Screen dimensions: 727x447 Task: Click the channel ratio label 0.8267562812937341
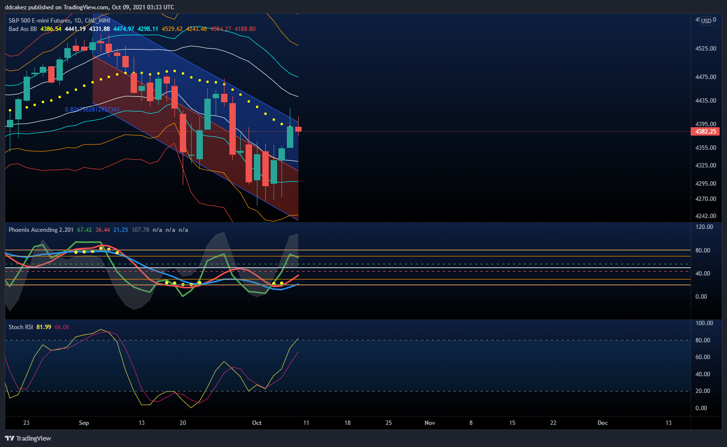pos(92,110)
